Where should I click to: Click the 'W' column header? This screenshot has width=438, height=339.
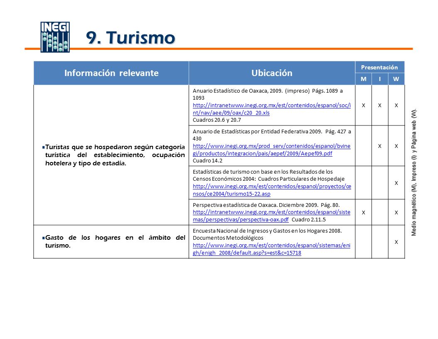[x=396, y=79]
